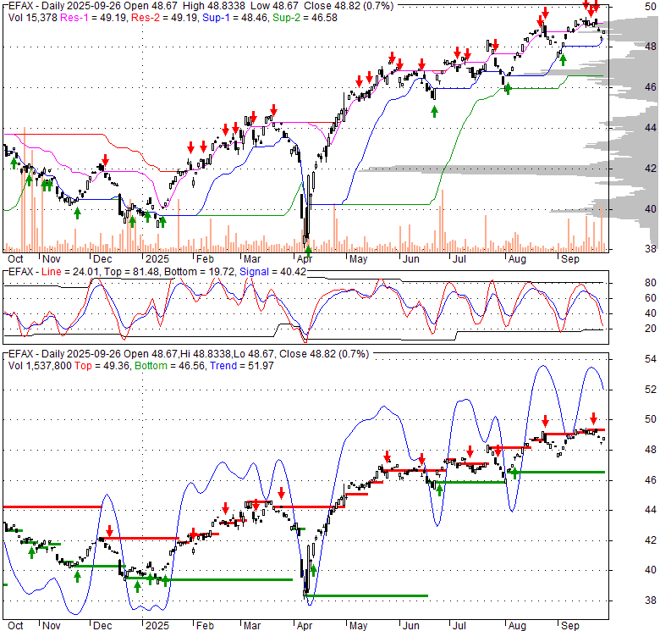The image size is (660, 631).
Task: Click the '20' level on the oscillator axis
Action: click(x=651, y=329)
